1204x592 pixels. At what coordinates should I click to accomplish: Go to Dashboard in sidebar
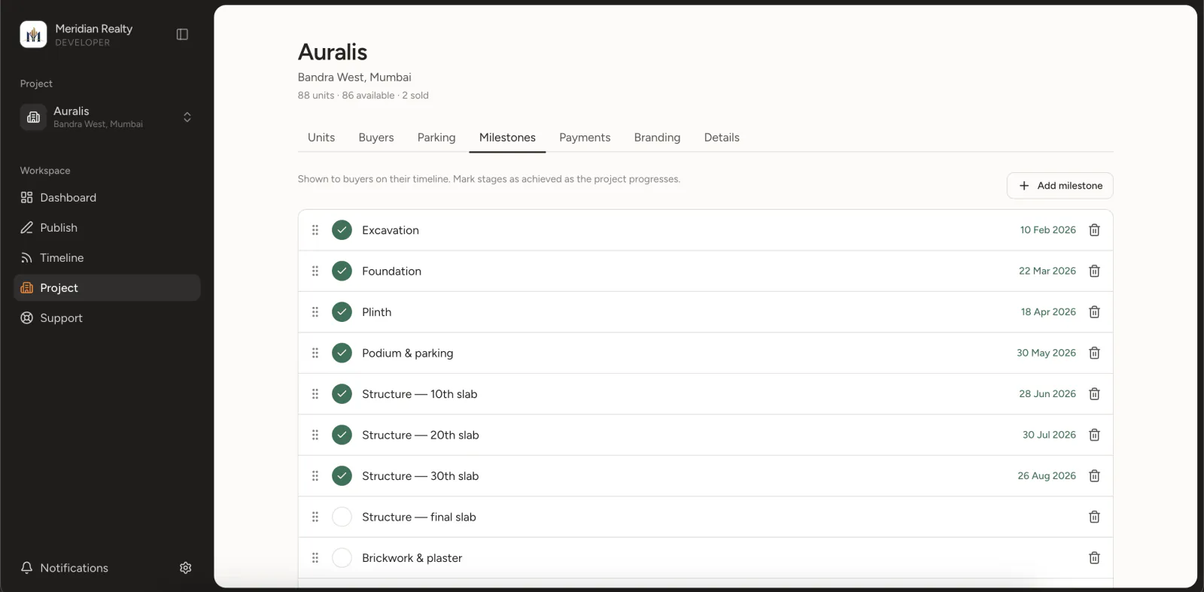tap(107, 198)
